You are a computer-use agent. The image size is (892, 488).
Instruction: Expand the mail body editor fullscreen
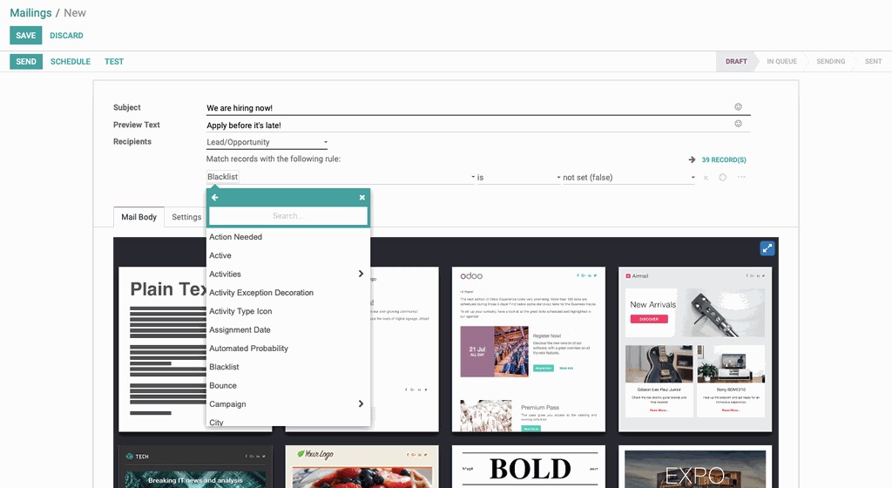coord(767,248)
